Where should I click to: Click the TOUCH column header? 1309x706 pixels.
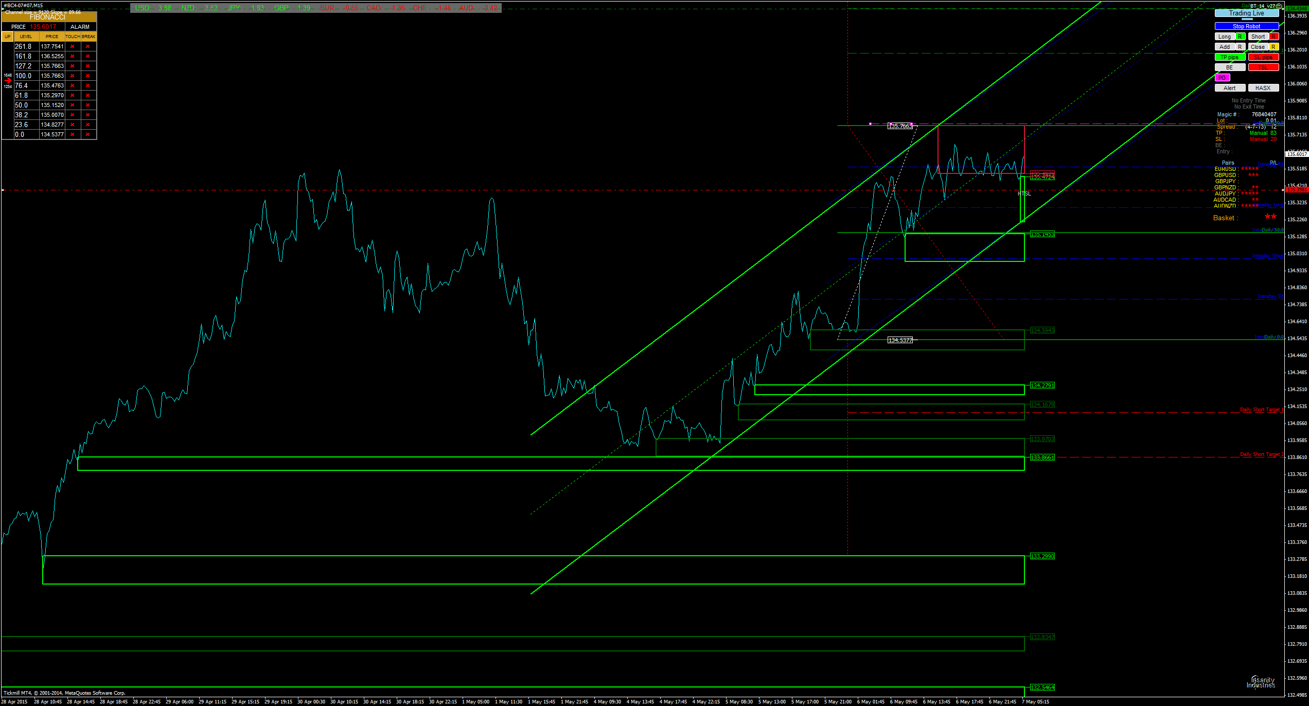(73, 37)
